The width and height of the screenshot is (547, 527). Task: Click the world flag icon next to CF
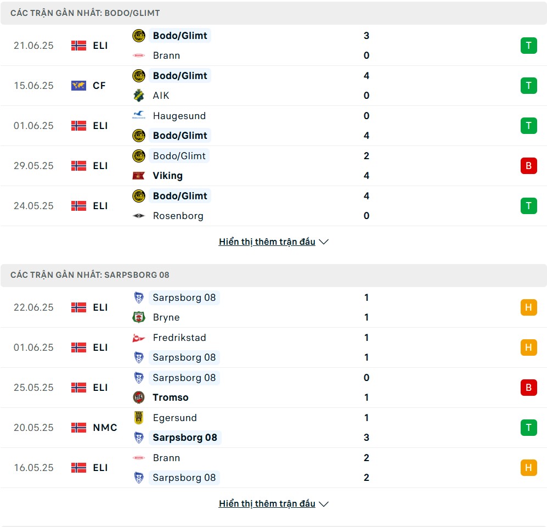(x=78, y=86)
